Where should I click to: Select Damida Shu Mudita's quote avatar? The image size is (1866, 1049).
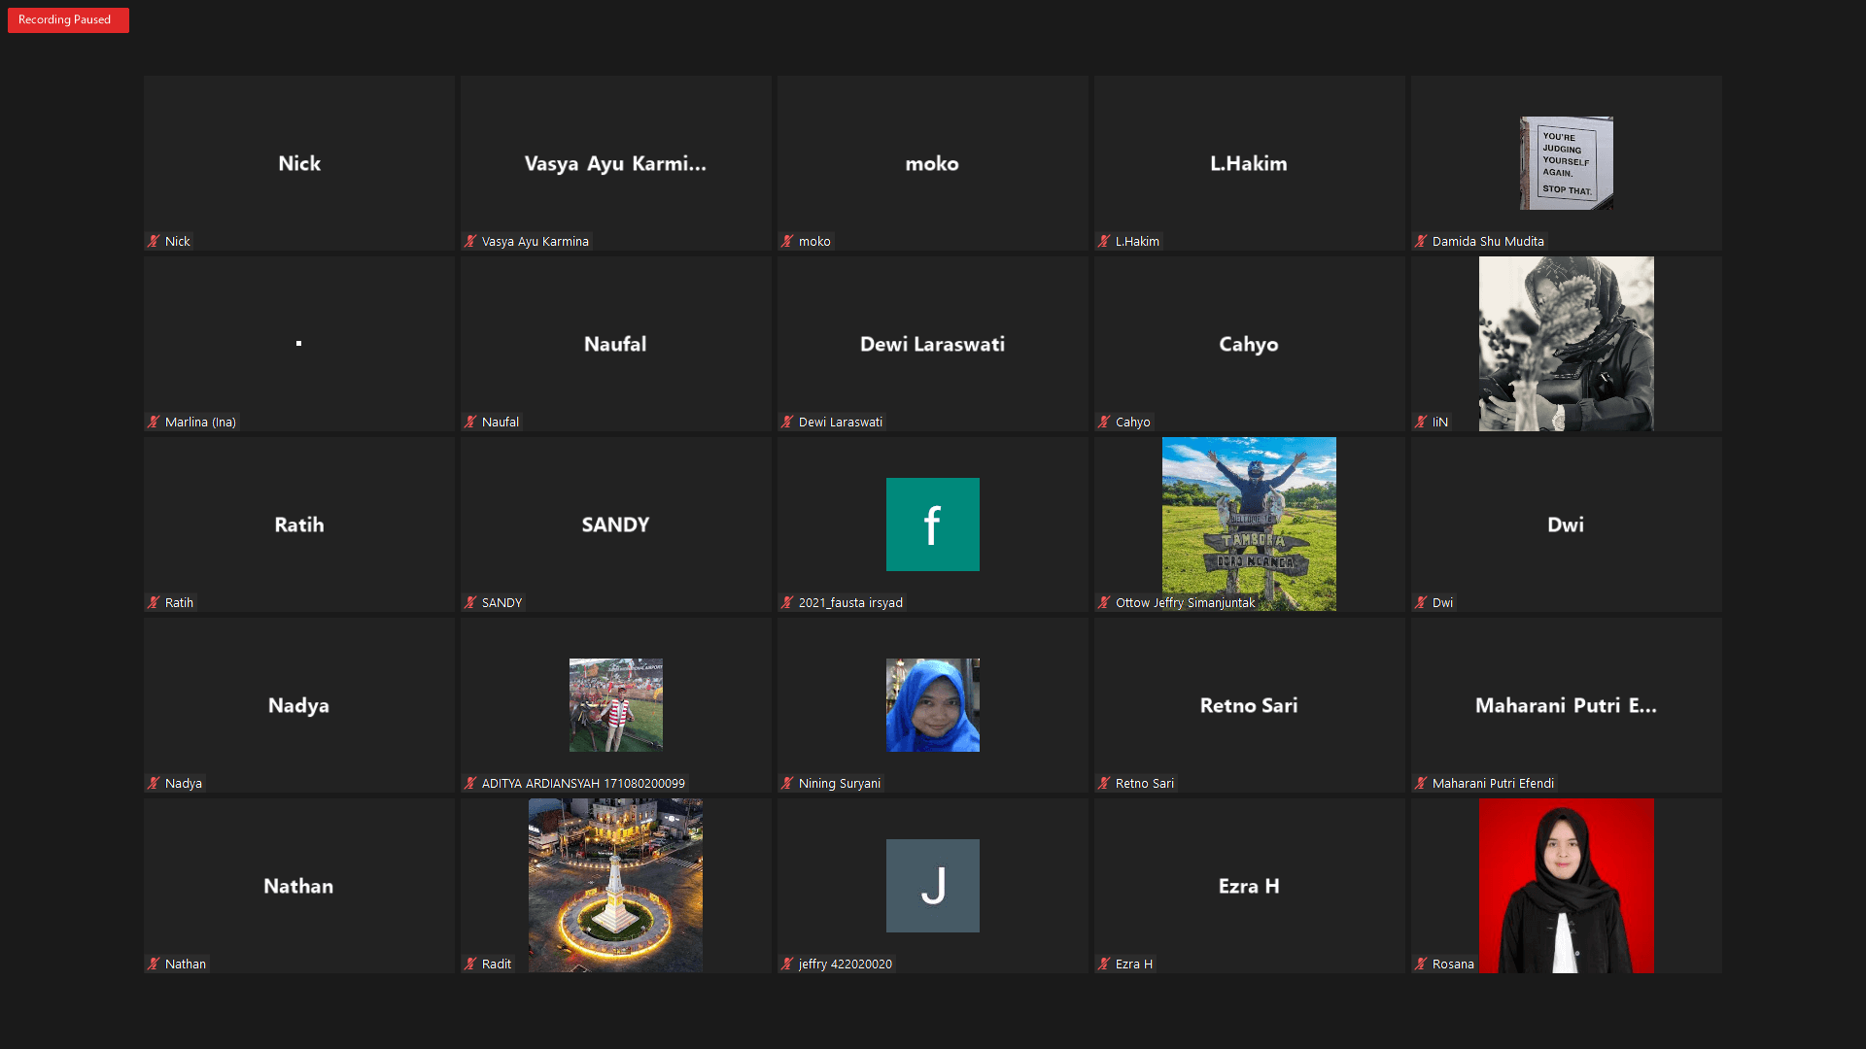coord(1566,163)
